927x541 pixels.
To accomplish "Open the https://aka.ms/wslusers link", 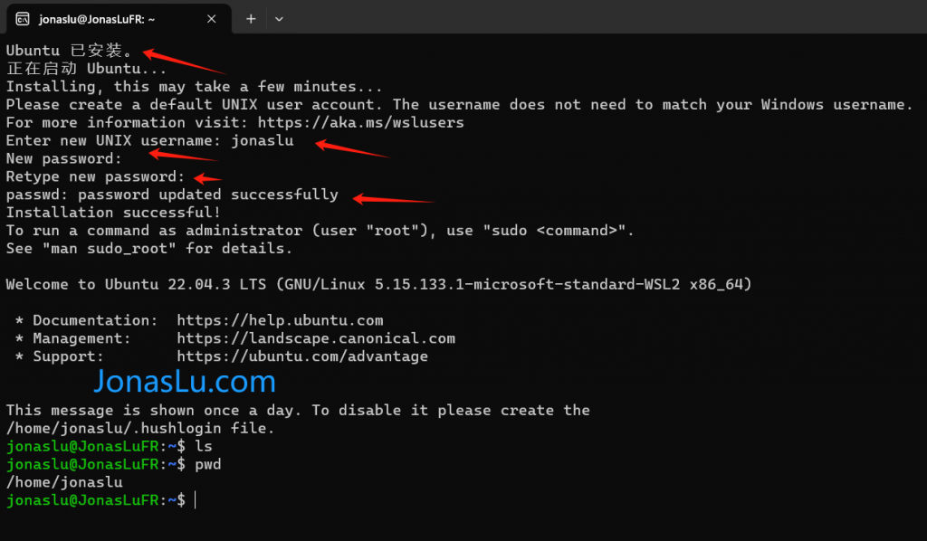I will pyautogui.click(x=360, y=122).
